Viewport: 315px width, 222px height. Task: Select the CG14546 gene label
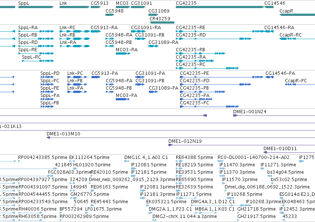275,3
